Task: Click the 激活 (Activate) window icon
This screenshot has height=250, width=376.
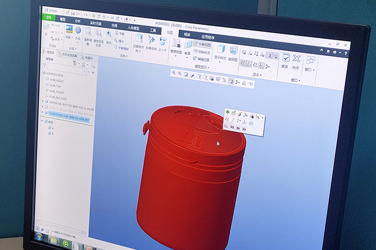Action: pyautogui.click(x=286, y=58)
